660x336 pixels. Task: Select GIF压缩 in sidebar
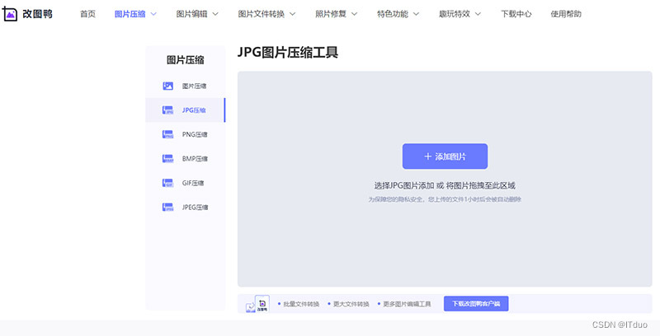tap(185, 183)
